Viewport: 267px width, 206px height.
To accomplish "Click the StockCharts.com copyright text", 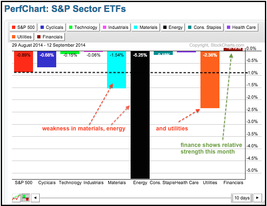I will (x=216, y=45).
